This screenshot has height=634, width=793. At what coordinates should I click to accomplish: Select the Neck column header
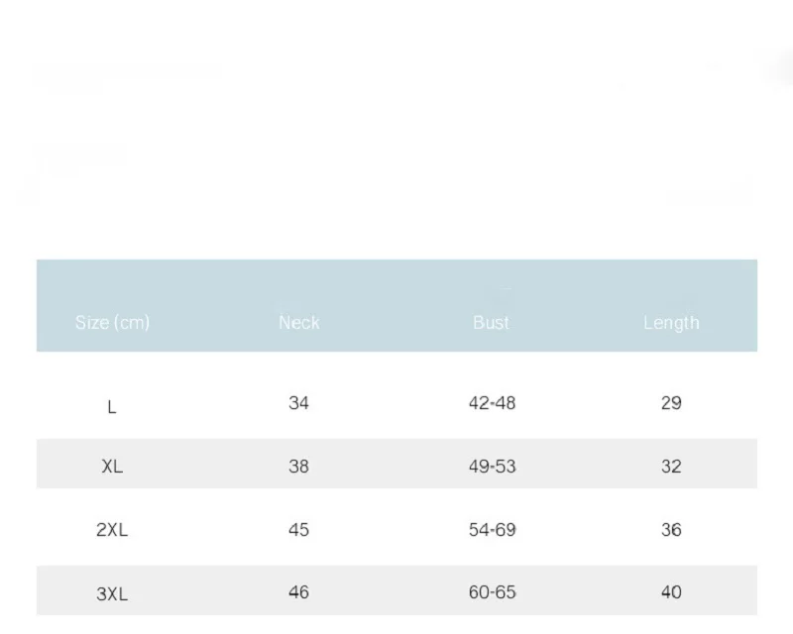point(298,323)
